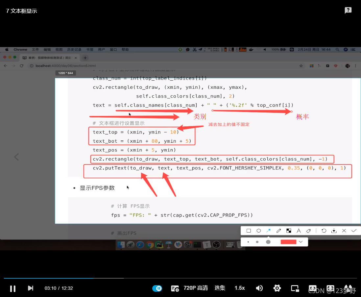Change the 720P 高清 quality setting
The width and height of the screenshot is (361, 297).
tap(196, 288)
